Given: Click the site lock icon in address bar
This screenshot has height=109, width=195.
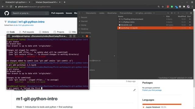Looking at the screenshot, I should click(x=16, y=7).
